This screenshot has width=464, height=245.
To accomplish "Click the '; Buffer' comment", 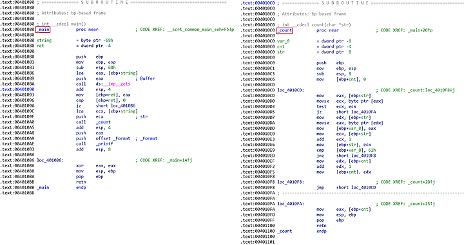I will 145,78.
